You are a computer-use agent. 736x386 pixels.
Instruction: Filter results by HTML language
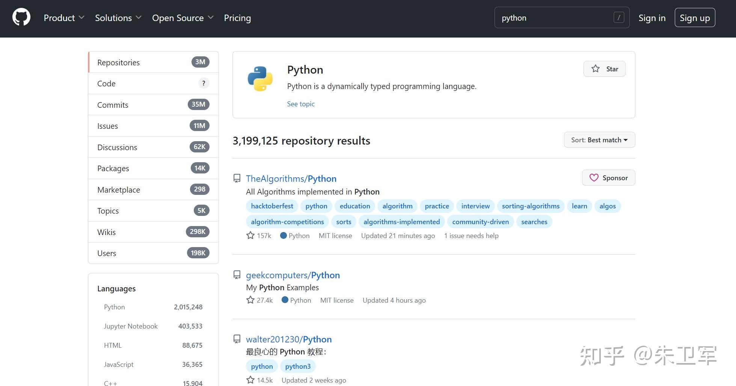pyautogui.click(x=153, y=345)
